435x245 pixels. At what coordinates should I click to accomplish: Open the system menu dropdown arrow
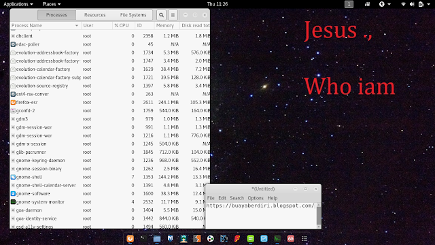[429, 4]
